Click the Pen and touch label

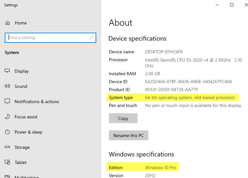point(123,105)
